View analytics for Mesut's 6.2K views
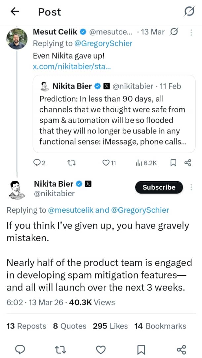Viewport: 202px width, 358px height. pos(146,163)
